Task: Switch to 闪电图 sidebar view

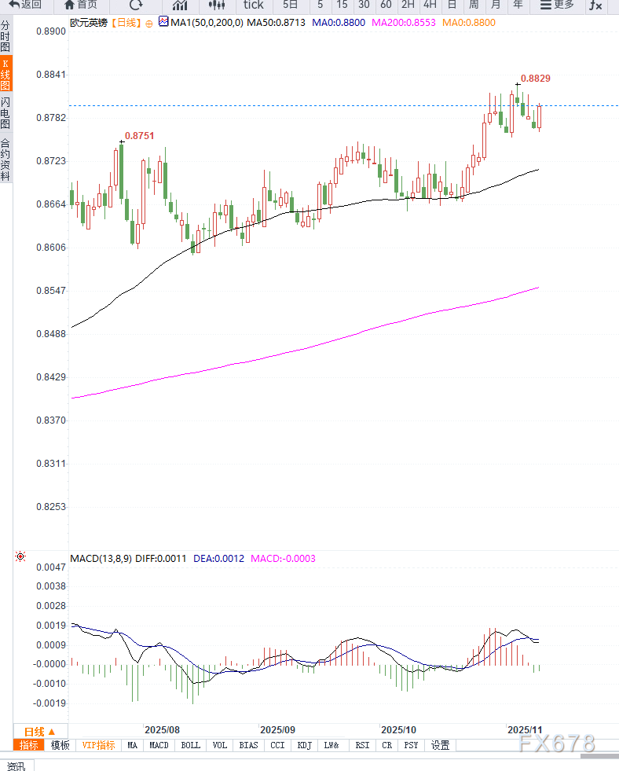Action: pos(5,113)
